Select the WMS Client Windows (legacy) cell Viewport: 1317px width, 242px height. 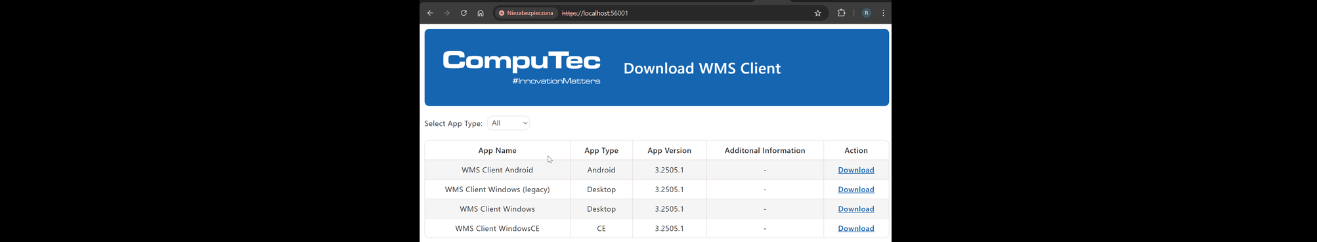click(x=498, y=190)
